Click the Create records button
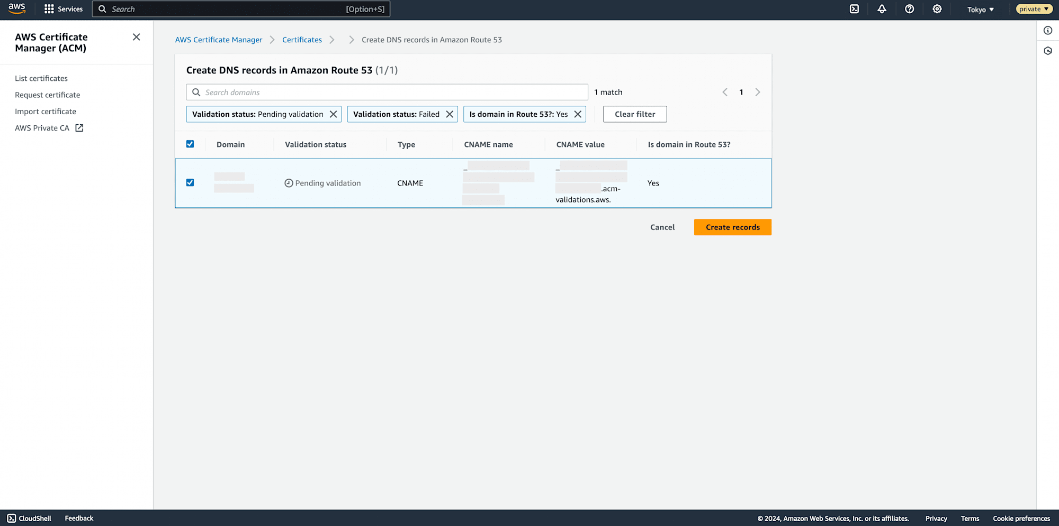 pyautogui.click(x=733, y=227)
